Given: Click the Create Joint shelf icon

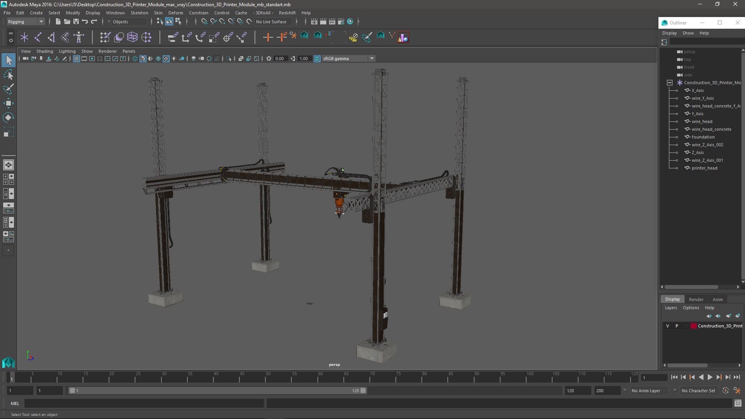Looking at the screenshot, I should (38, 37).
